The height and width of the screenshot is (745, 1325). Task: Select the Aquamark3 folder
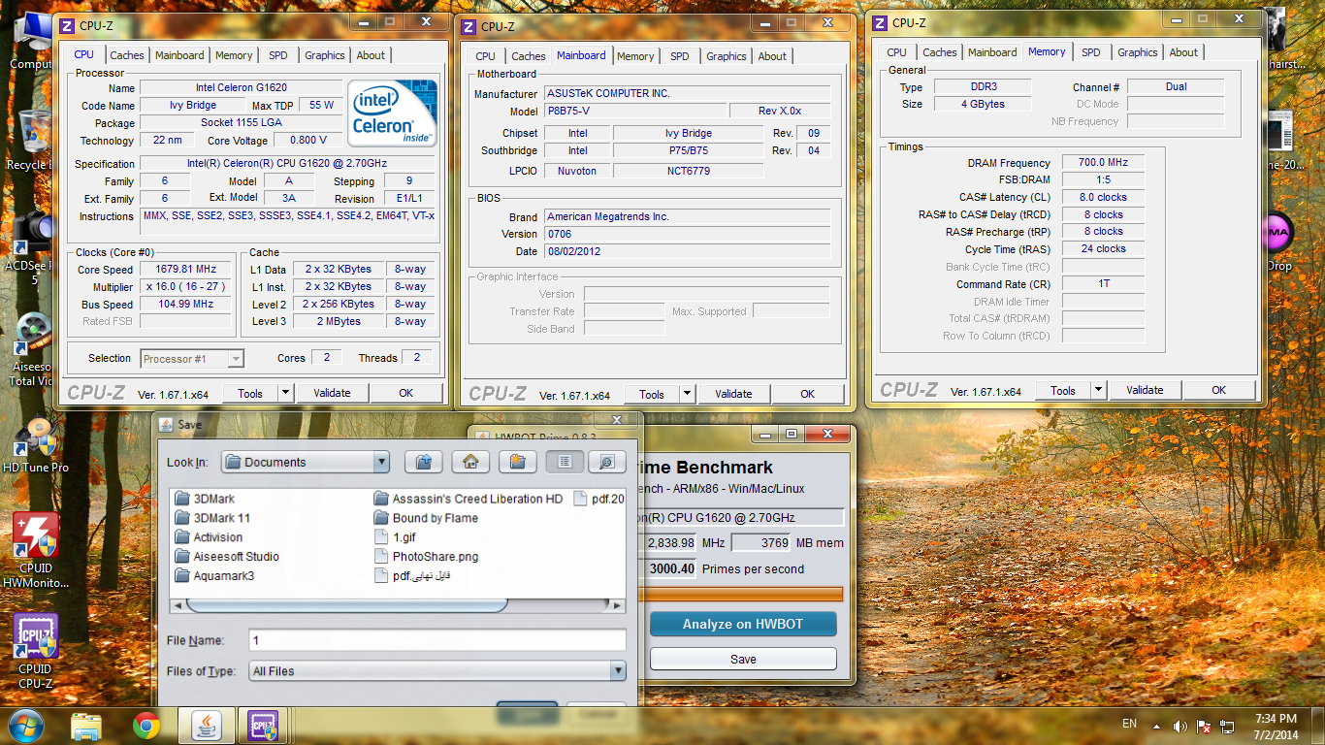click(214, 576)
